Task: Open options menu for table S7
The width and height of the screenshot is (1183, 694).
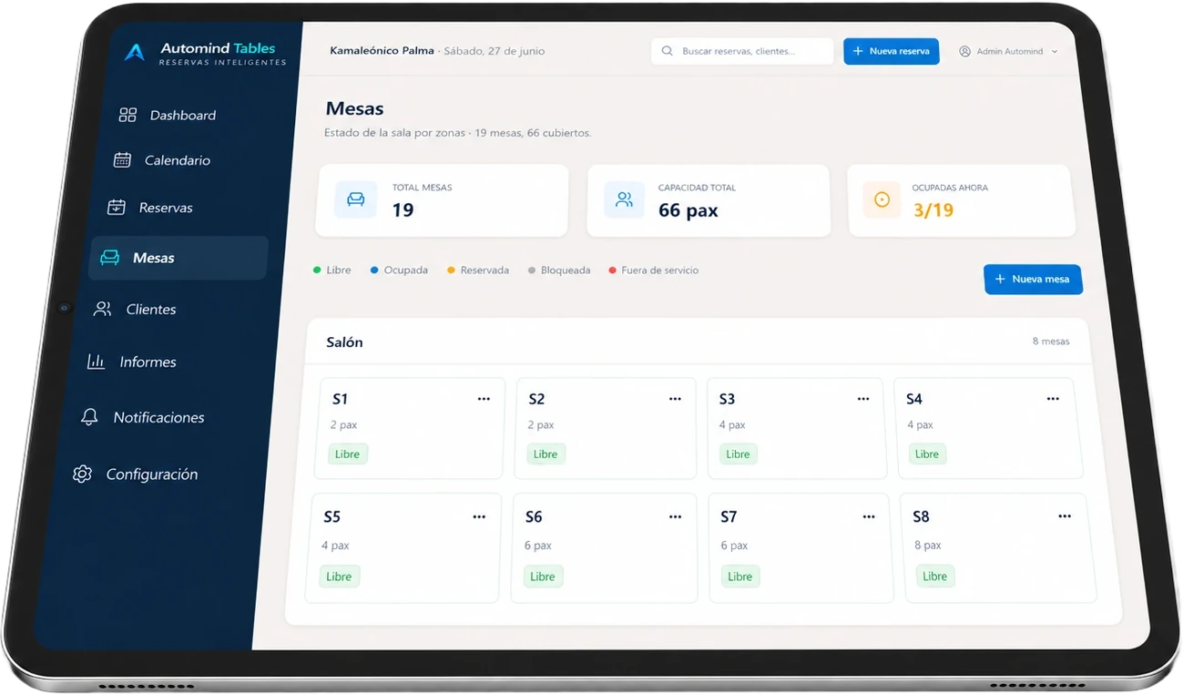Action: (869, 517)
